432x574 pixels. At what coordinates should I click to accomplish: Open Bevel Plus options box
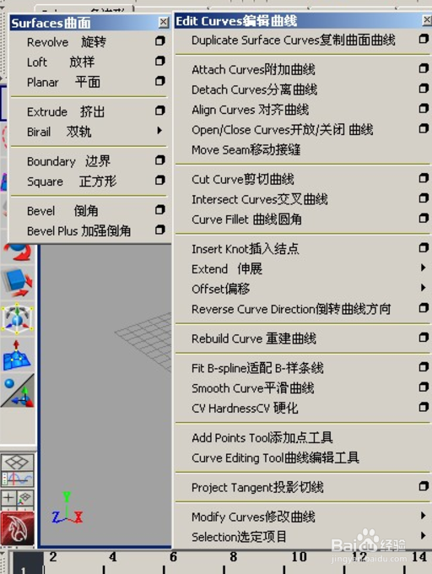[159, 230]
